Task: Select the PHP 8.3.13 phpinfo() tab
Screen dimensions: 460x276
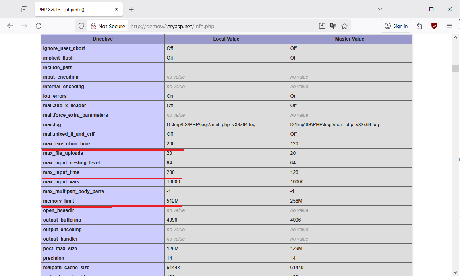Action: [72, 9]
